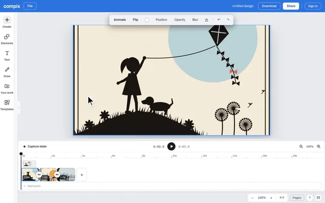325x203 pixels.
Task: Open the Opacity control
Action: tap(179, 20)
